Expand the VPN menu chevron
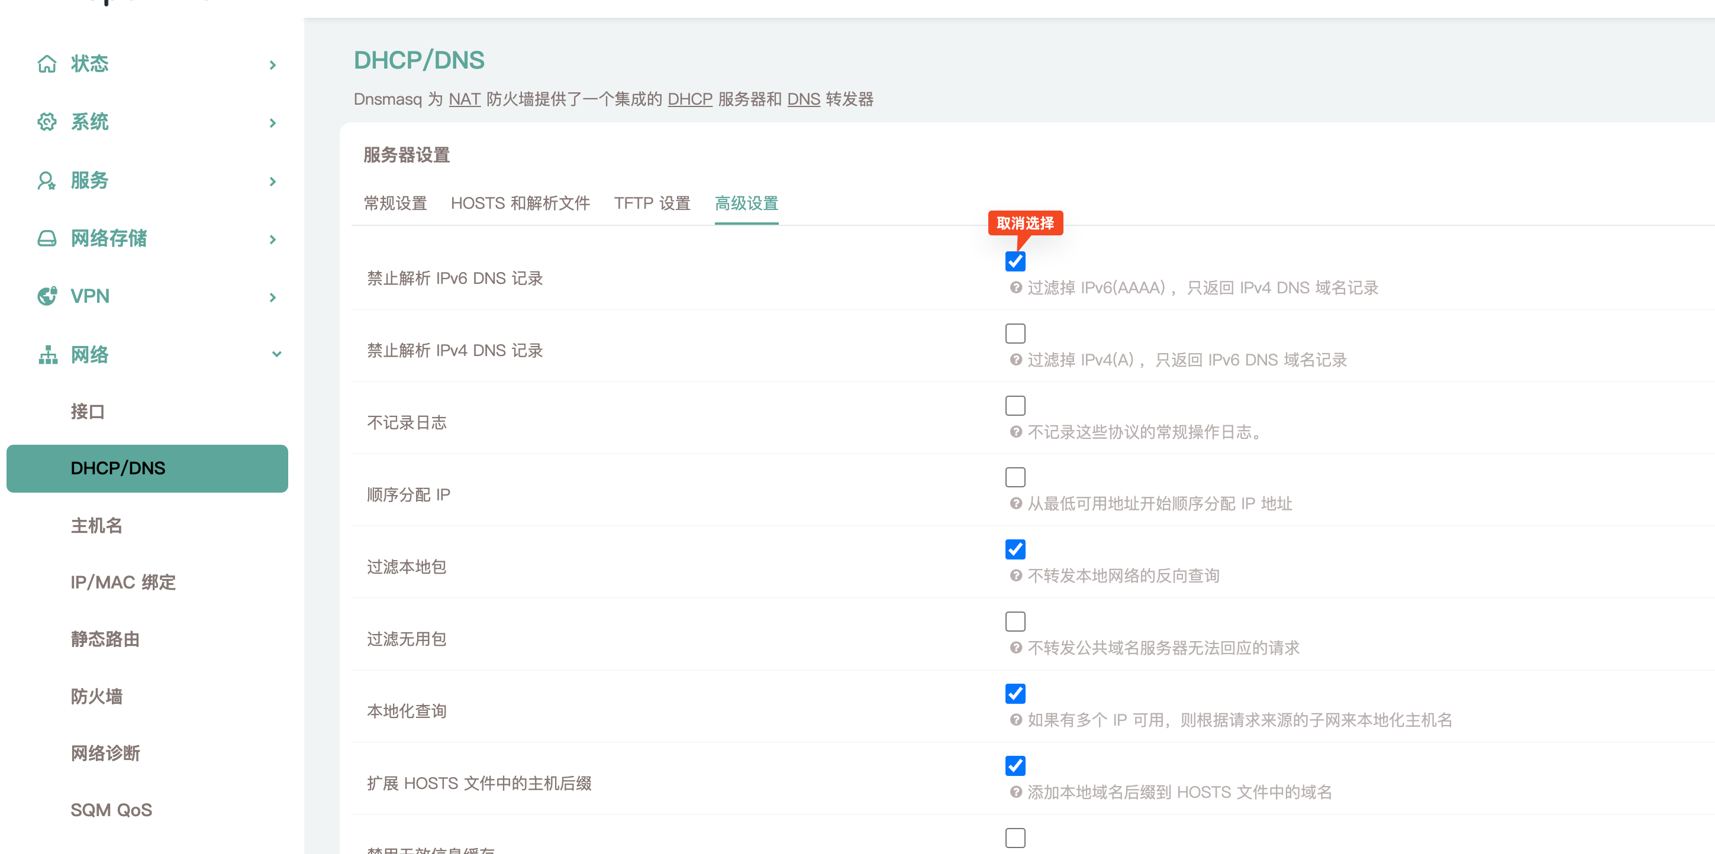 pos(272,297)
